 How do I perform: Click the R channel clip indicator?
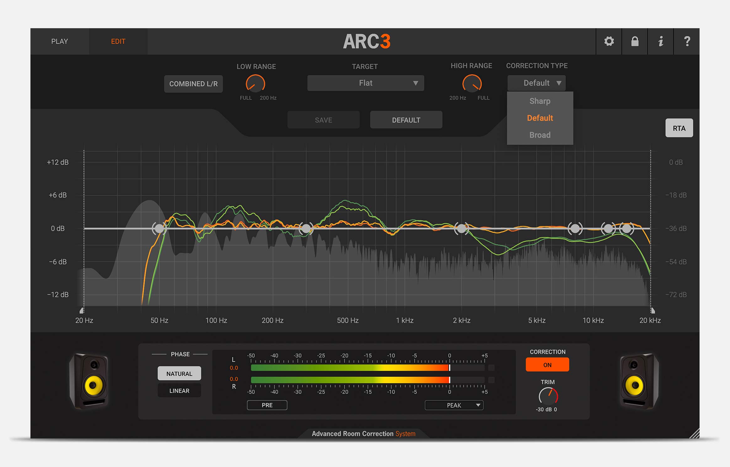[x=491, y=380]
